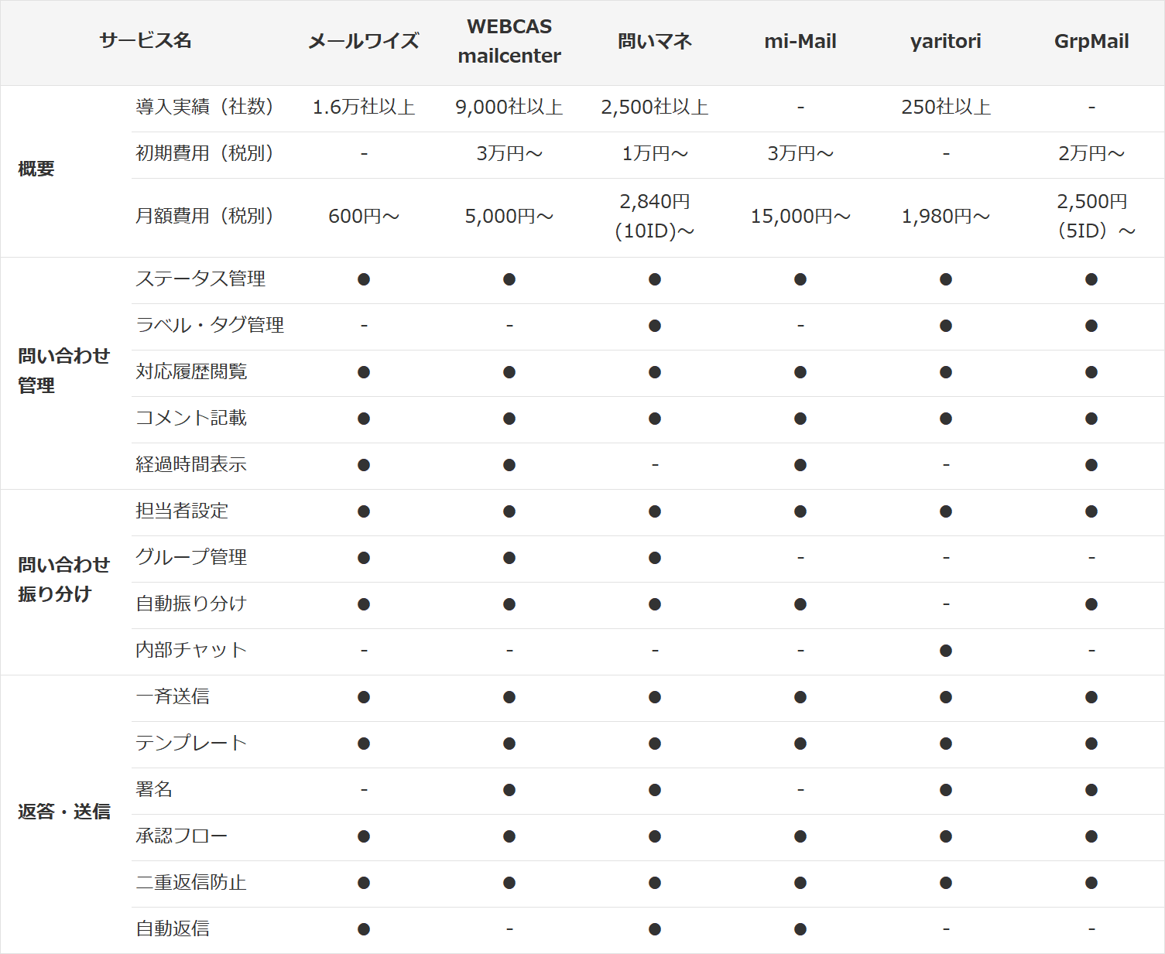Select the GrpMail column header

coord(1091,42)
